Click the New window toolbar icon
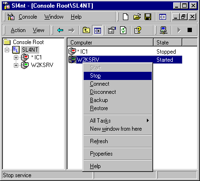Screen dimensions: 200x181 pos(163,17)
